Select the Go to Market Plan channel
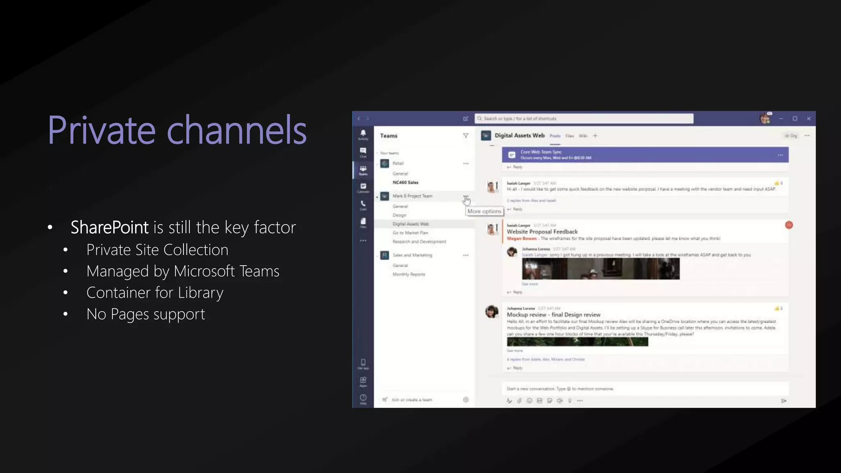The width and height of the screenshot is (841, 473). [x=410, y=233]
